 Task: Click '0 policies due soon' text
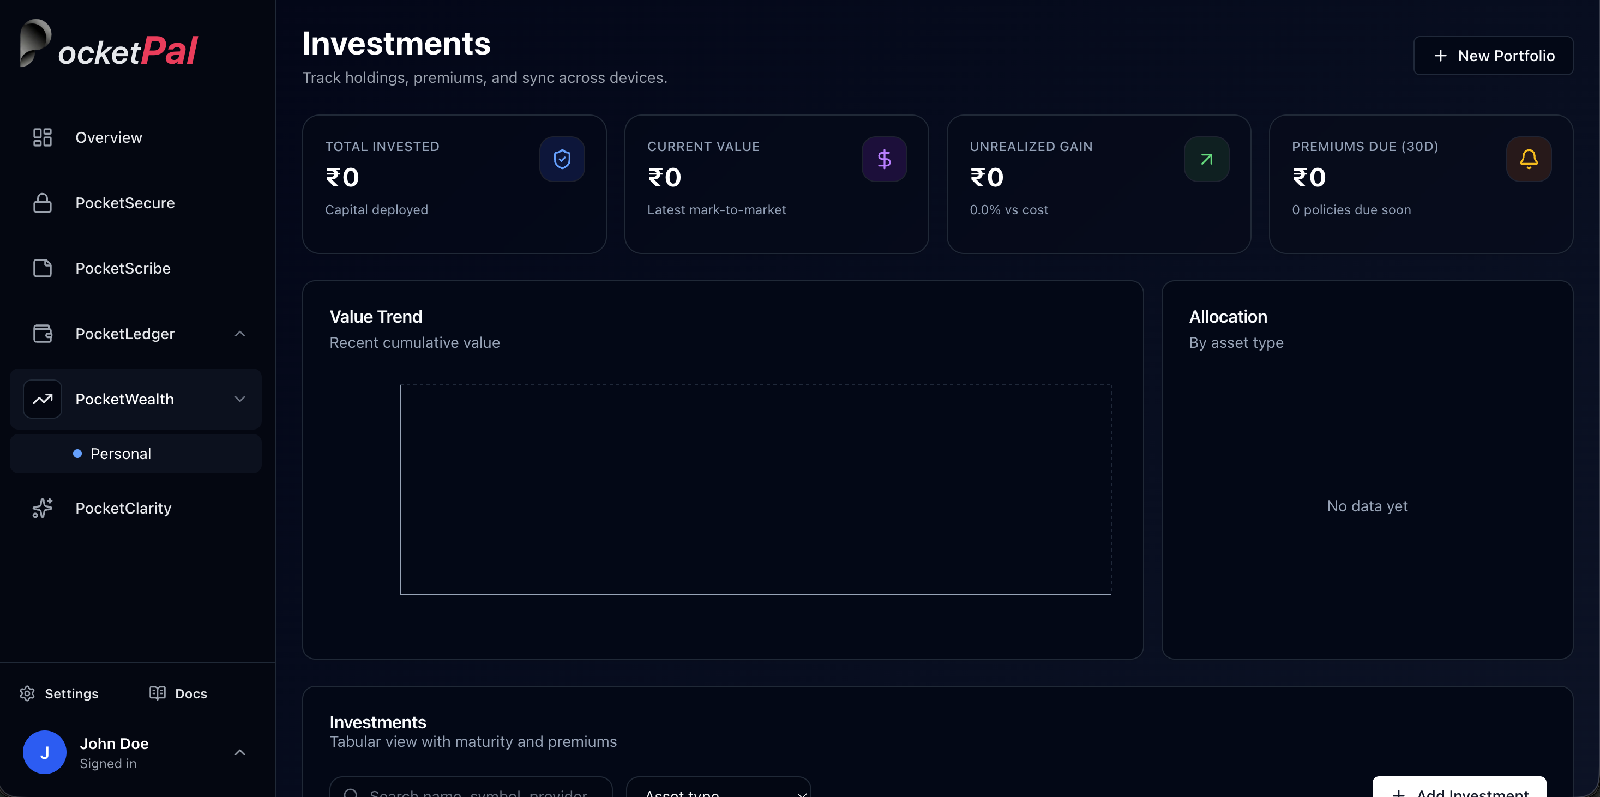coord(1351,210)
